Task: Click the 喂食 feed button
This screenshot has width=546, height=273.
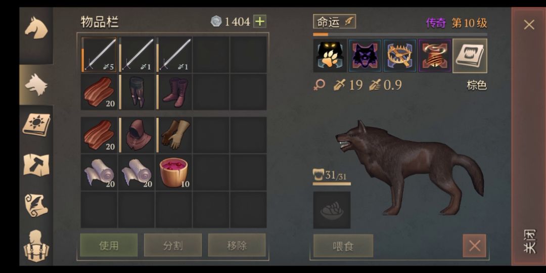Action: point(343,246)
